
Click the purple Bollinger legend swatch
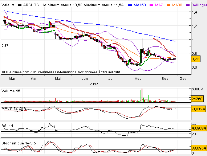click(188, 5)
